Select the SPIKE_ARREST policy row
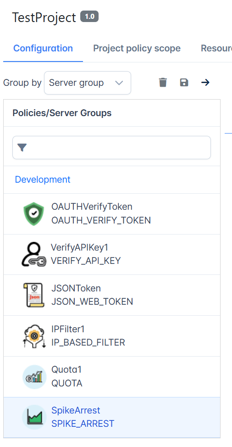Image resolution: width=232 pixels, height=447 pixels. click(112, 417)
